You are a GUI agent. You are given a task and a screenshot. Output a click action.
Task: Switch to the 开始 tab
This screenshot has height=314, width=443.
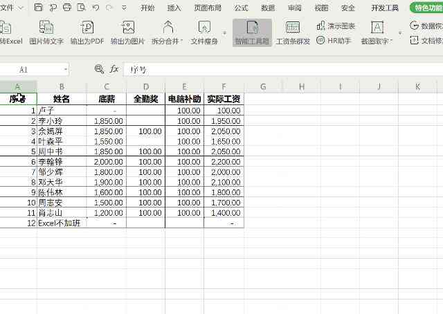pyautogui.click(x=147, y=8)
